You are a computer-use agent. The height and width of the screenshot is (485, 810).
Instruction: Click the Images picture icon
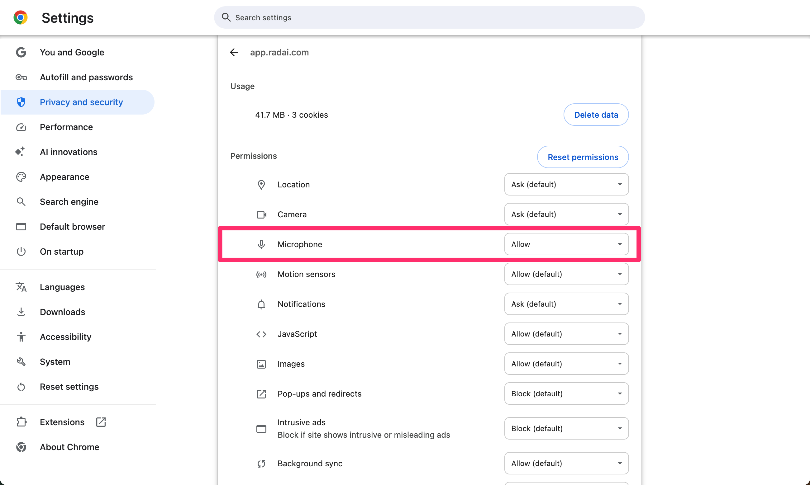coord(261,364)
